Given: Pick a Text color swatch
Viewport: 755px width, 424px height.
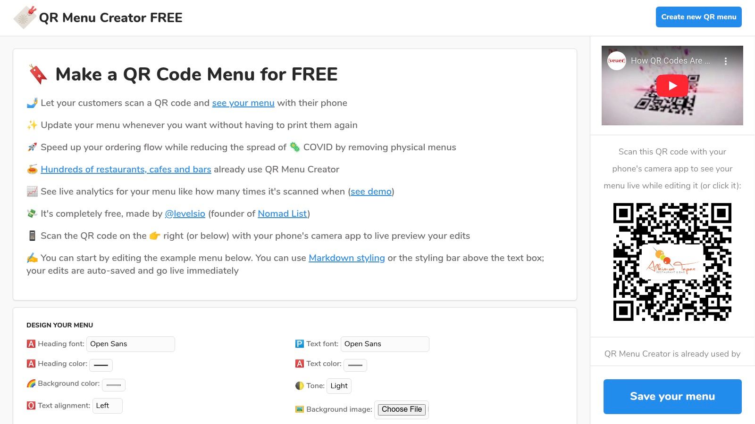Looking at the screenshot, I should [355, 365].
